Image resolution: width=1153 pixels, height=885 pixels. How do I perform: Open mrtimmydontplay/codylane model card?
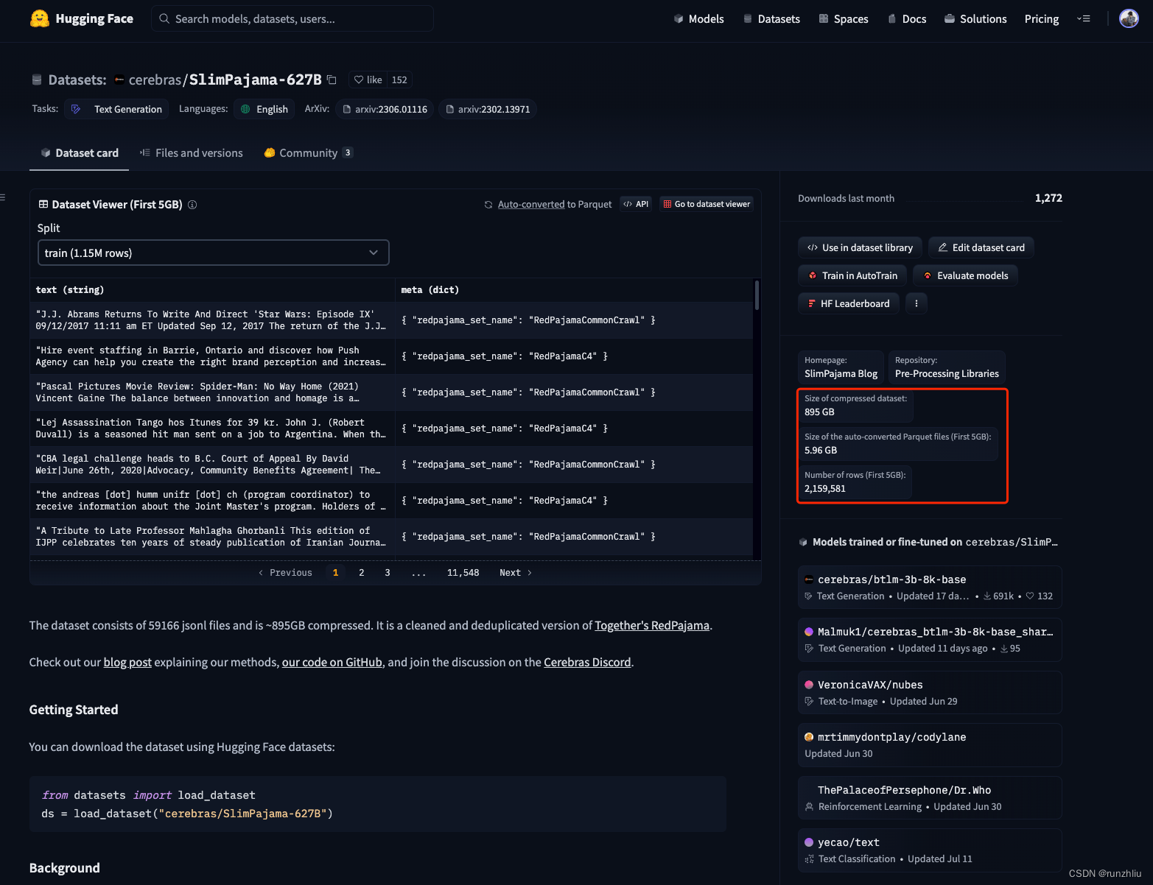pyautogui.click(x=930, y=745)
